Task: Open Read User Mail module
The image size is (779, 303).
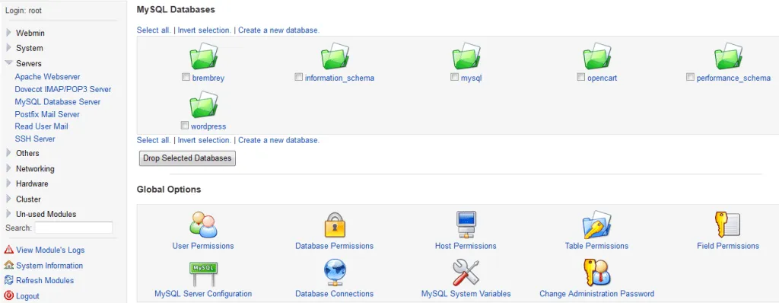Action: (42, 126)
